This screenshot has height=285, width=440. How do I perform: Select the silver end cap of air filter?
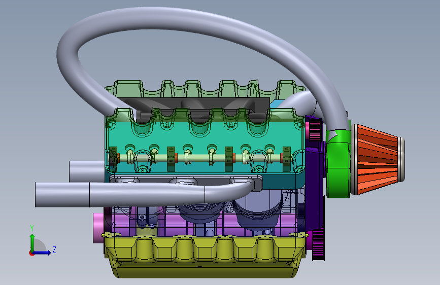point(402,159)
